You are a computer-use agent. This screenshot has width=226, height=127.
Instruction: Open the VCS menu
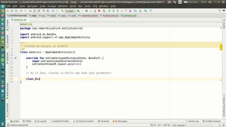click(95, 6)
